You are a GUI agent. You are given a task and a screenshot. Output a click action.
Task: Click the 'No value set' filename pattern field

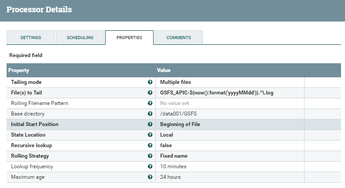point(175,103)
